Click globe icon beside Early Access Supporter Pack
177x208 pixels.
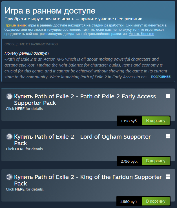pos(9,96)
